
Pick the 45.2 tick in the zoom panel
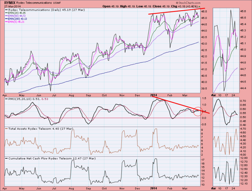click(243, 37)
